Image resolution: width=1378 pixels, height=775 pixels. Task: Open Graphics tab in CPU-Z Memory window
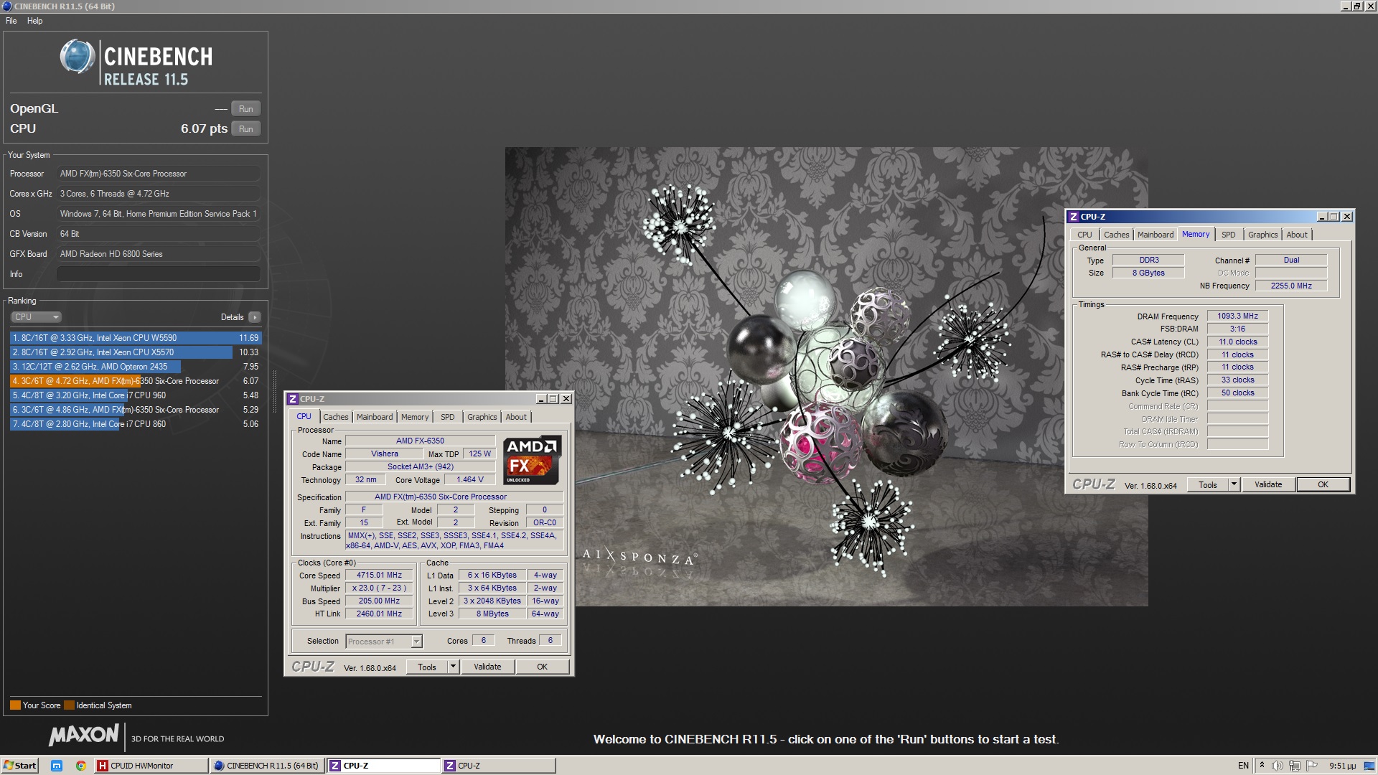click(x=1262, y=235)
